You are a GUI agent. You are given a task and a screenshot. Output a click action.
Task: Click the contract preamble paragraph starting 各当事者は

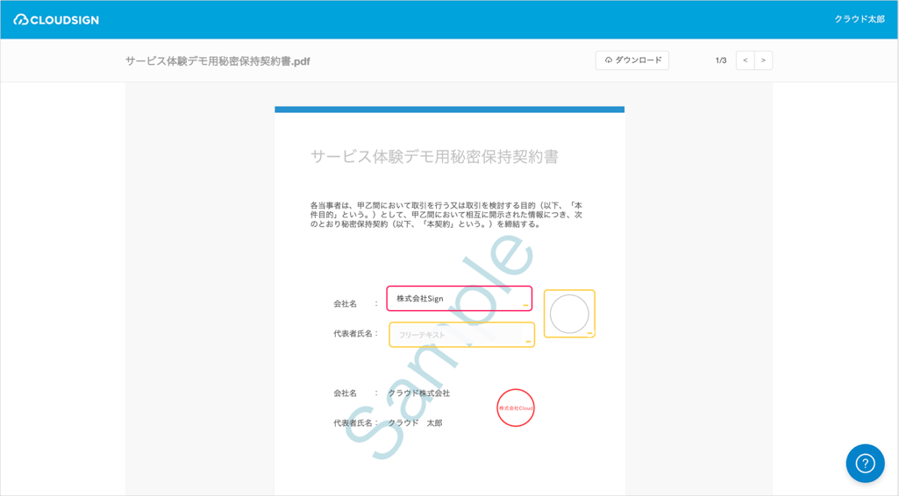[x=446, y=215]
